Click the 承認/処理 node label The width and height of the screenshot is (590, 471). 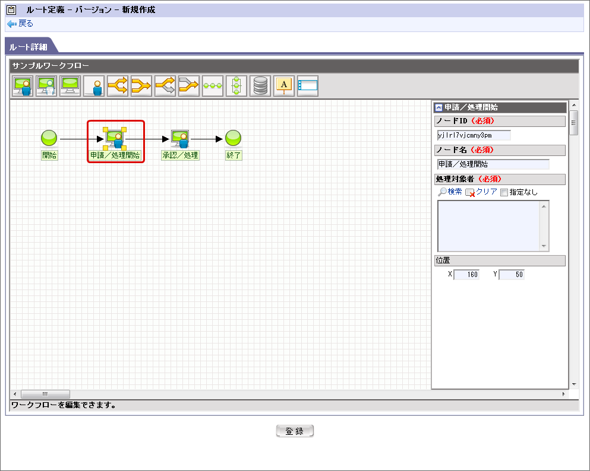click(x=180, y=155)
